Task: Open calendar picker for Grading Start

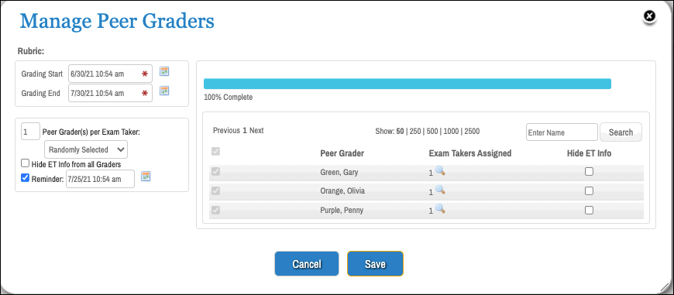Action: click(164, 72)
